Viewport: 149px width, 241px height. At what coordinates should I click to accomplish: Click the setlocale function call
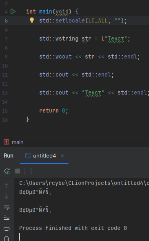pos(70,20)
